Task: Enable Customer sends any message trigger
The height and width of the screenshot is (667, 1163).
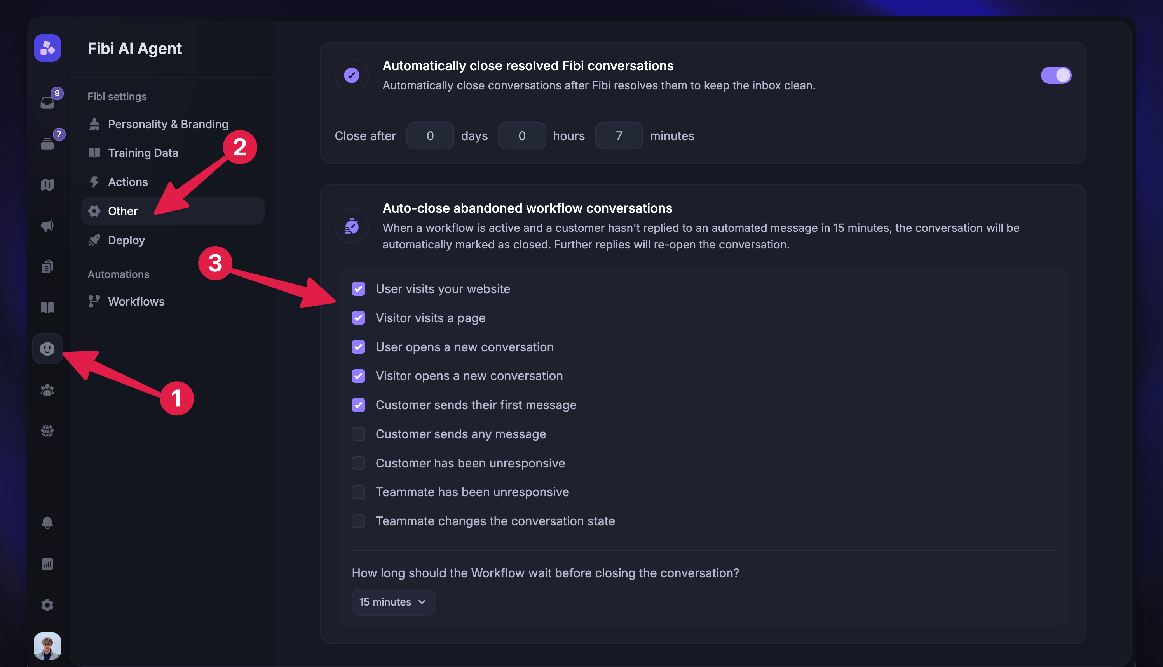Action: tap(359, 434)
